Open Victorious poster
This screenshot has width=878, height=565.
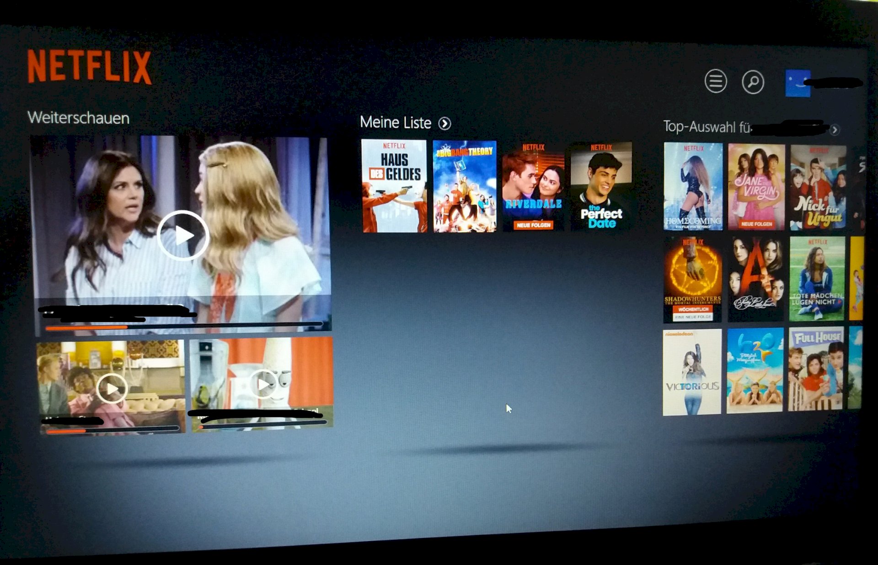point(692,372)
